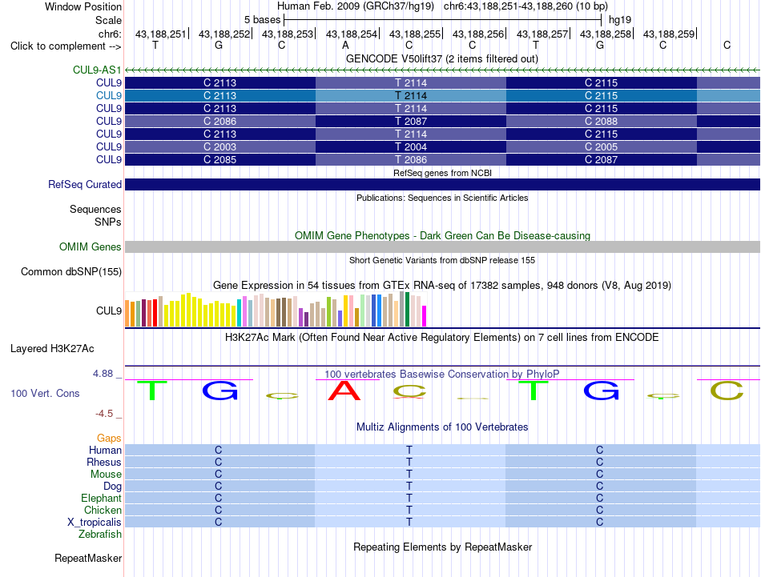Click position label 43,188,259

669,34
